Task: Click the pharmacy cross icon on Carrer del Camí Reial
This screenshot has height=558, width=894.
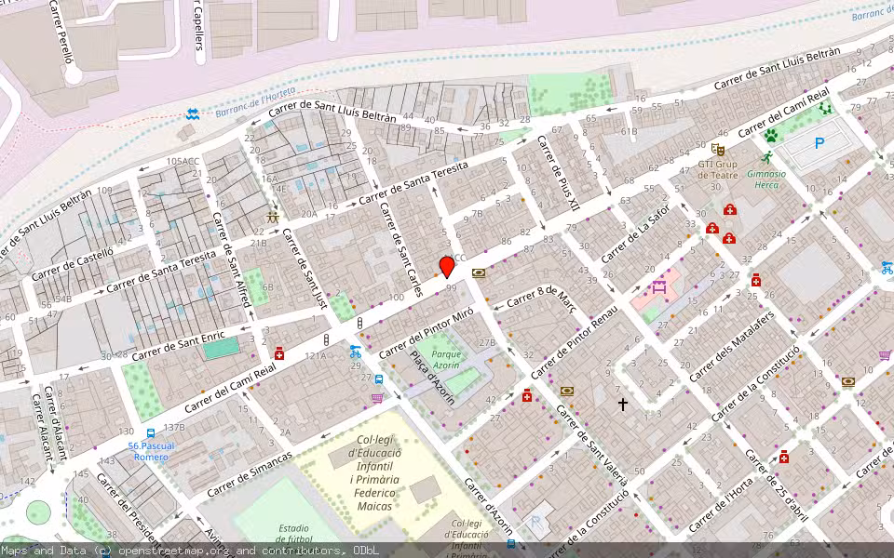Action: click(x=279, y=352)
